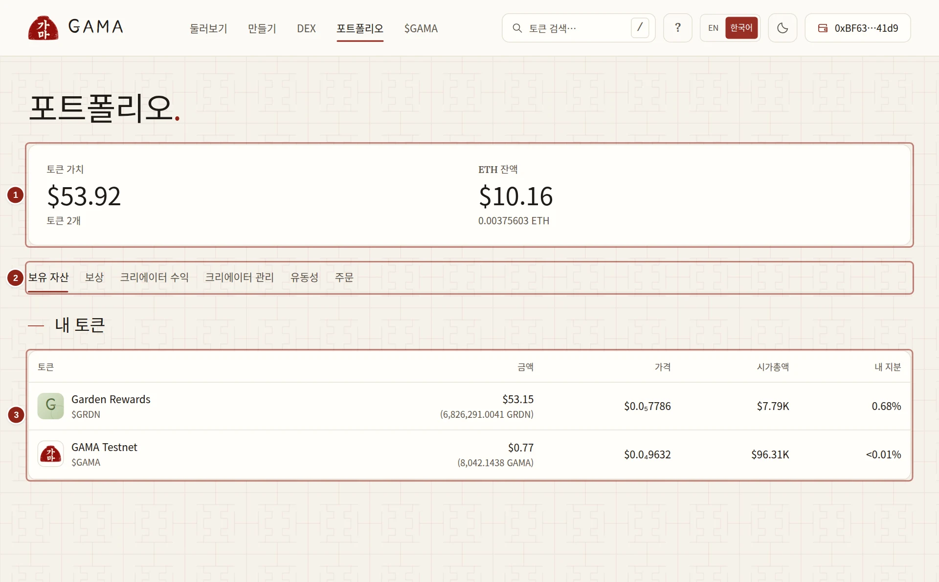Click the GAMA logo icon in header
Screen dimensions: 939x582
43,28
